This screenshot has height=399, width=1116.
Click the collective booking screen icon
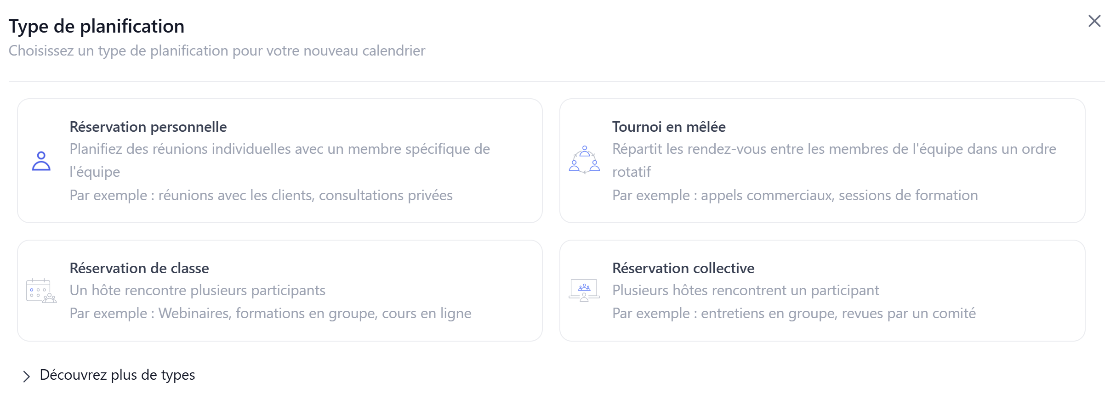[x=584, y=290]
